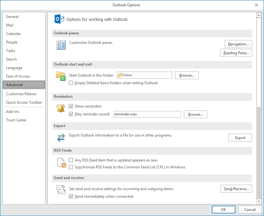The image size is (264, 216).
Task: Click the export arrows icon
Action: coord(61,137)
